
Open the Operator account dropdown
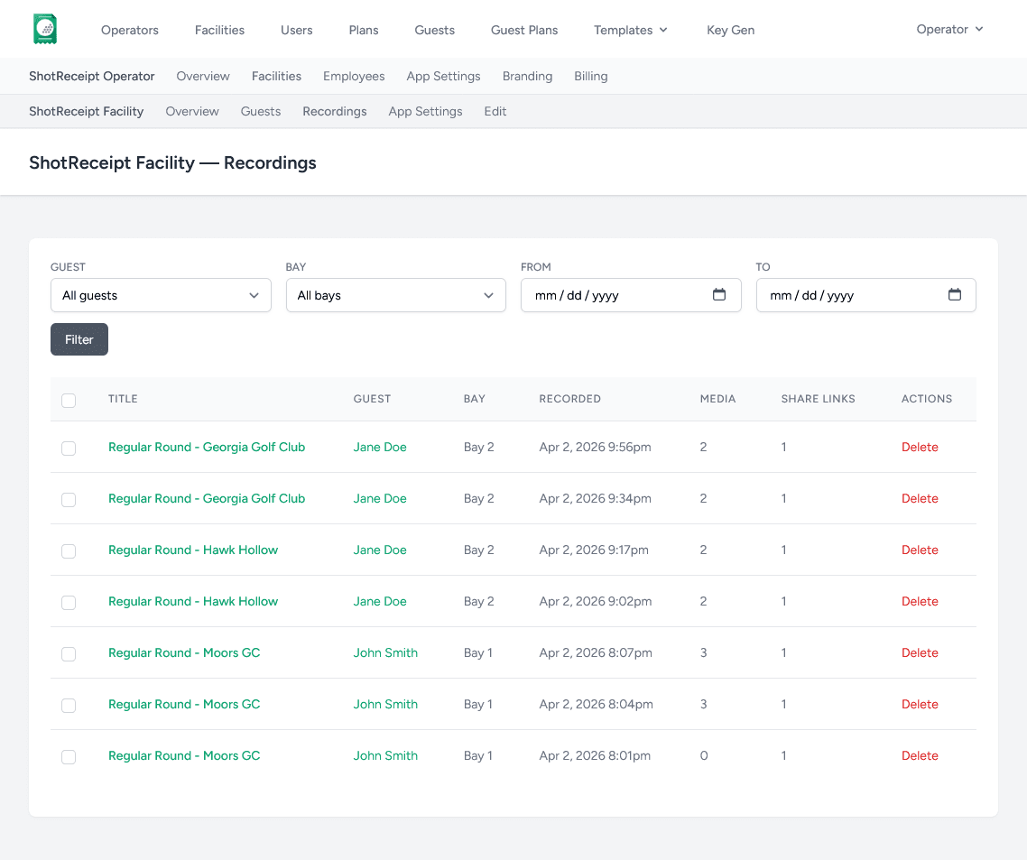pos(948,29)
